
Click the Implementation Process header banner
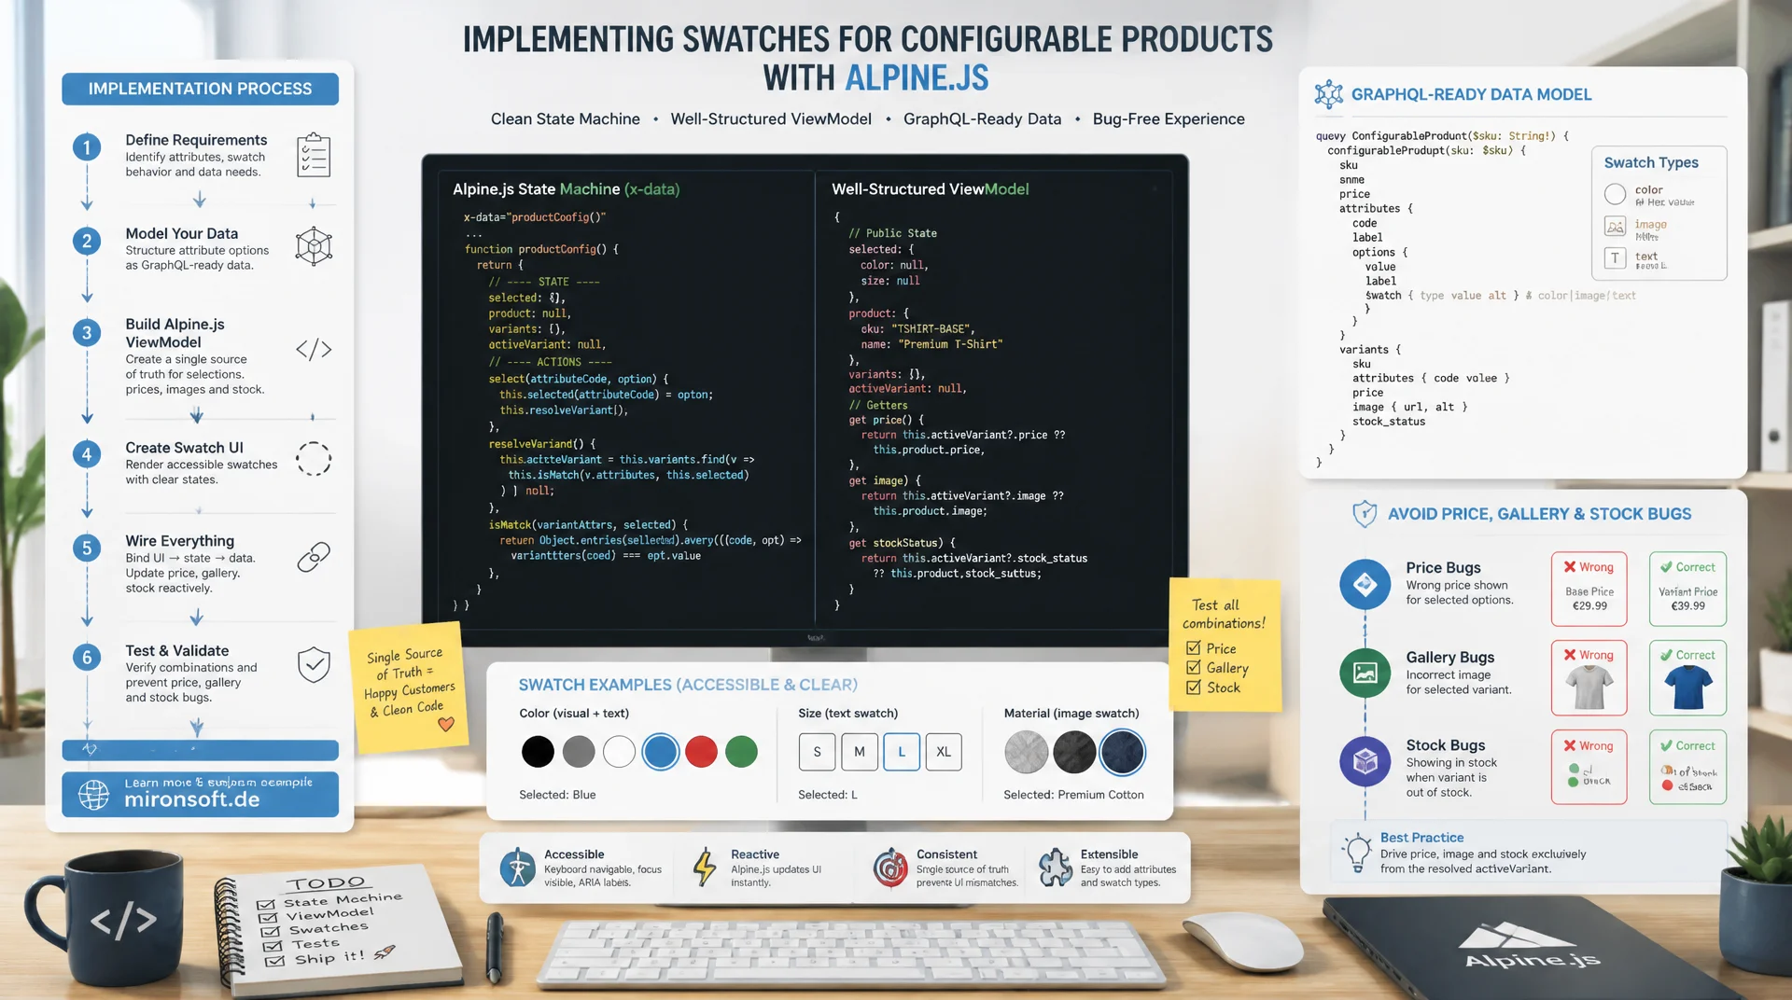(200, 89)
